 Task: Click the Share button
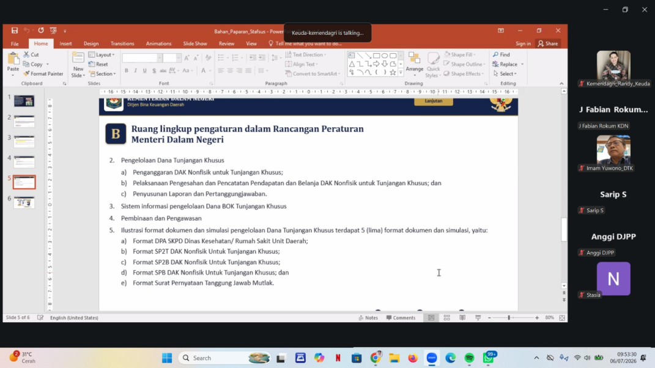tap(547, 43)
